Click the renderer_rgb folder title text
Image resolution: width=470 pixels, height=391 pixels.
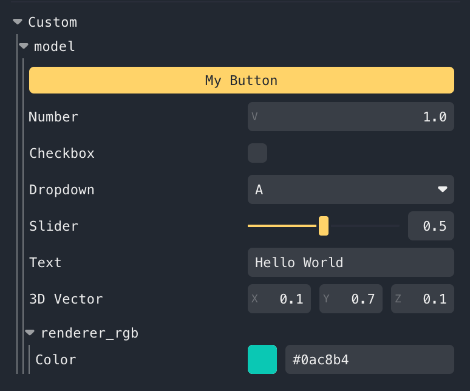click(89, 333)
